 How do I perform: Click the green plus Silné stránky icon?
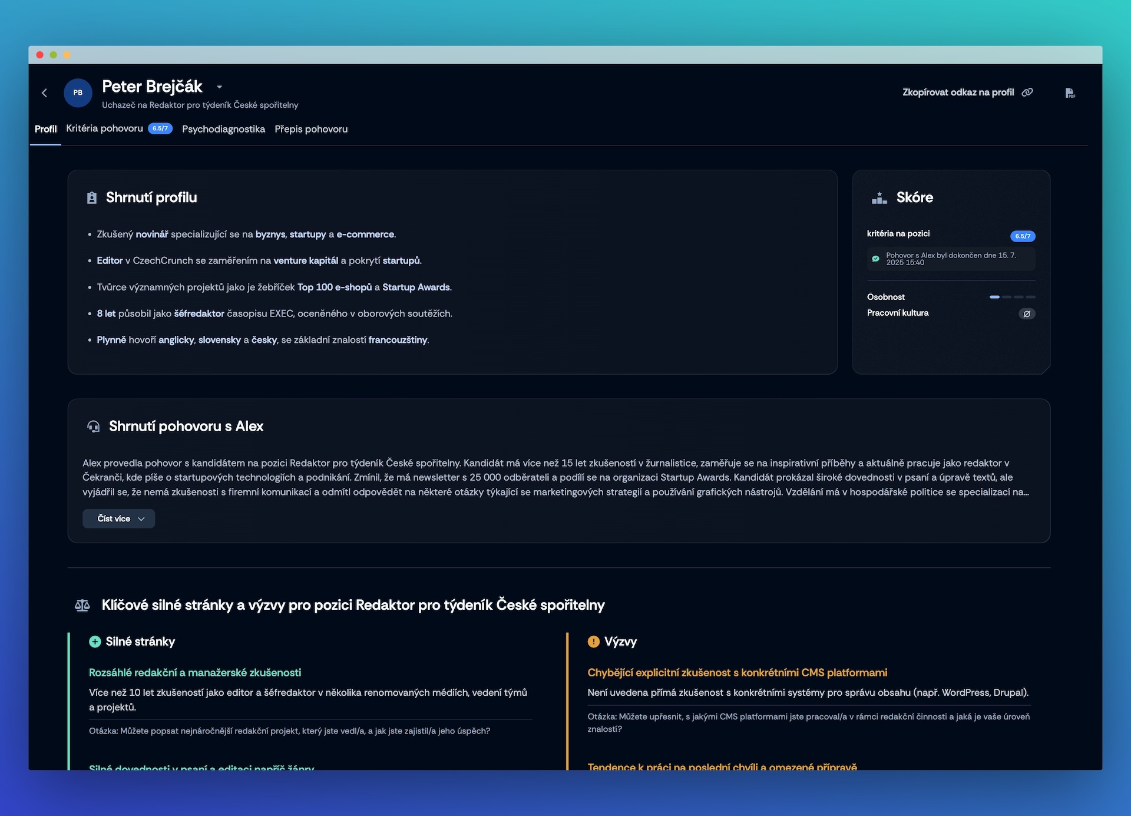(x=95, y=642)
